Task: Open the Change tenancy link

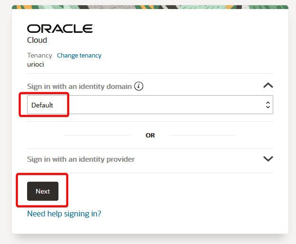Action: pyautogui.click(x=79, y=55)
